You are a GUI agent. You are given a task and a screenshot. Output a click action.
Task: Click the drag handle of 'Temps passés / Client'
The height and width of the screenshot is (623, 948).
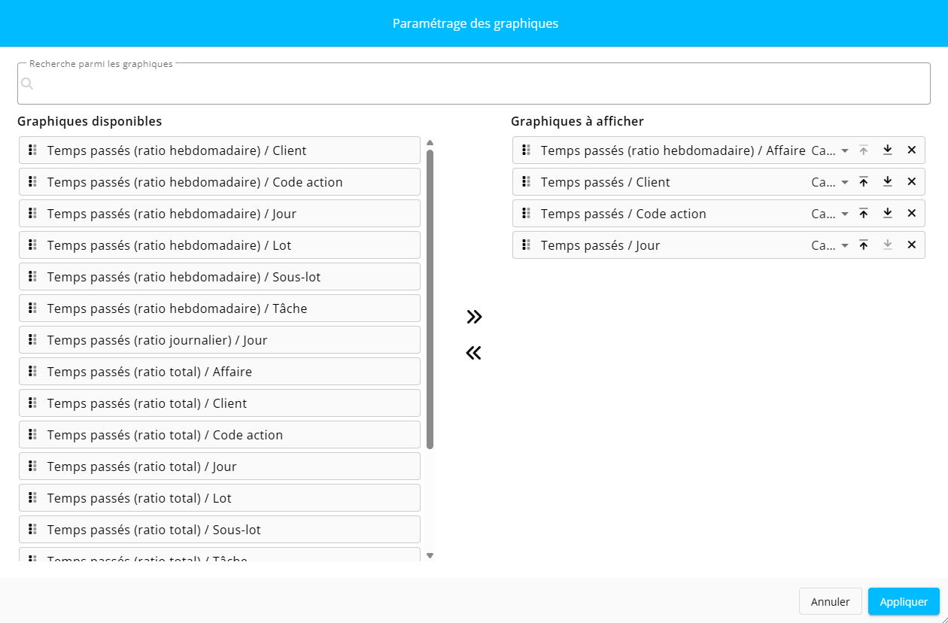[526, 181]
